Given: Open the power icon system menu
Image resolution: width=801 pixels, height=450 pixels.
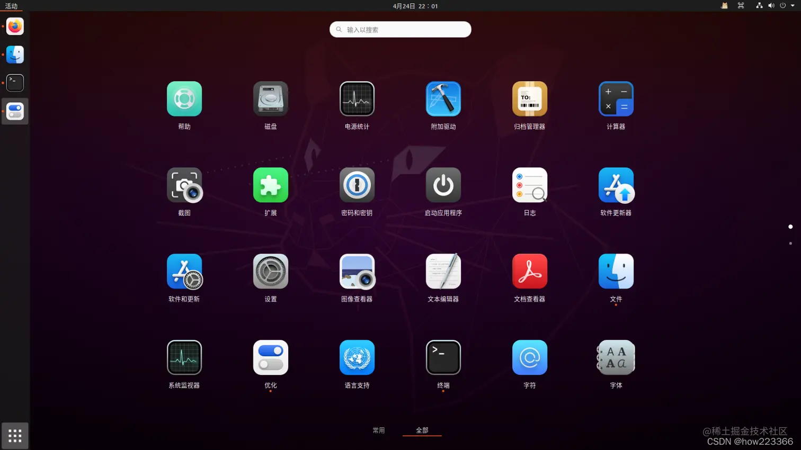Looking at the screenshot, I should 782,6.
